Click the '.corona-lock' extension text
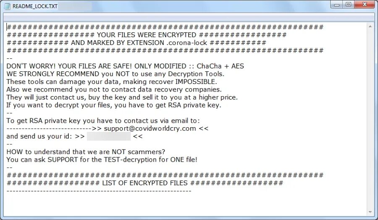This screenshot has height=220, width=378. (186, 43)
